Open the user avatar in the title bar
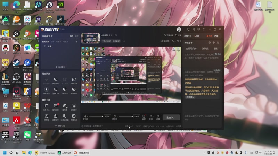This screenshot has width=278, height=156. 179,29
